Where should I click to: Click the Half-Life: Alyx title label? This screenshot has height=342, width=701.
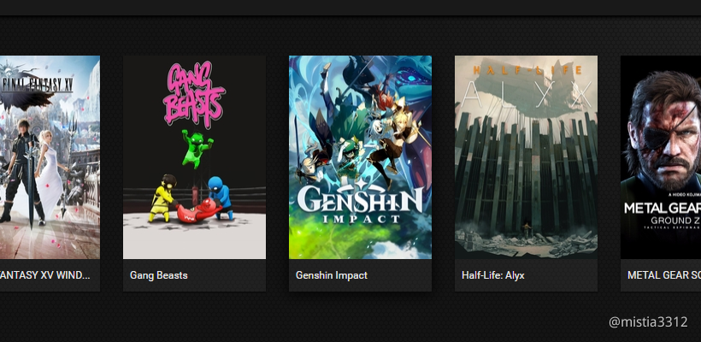(x=492, y=275)
